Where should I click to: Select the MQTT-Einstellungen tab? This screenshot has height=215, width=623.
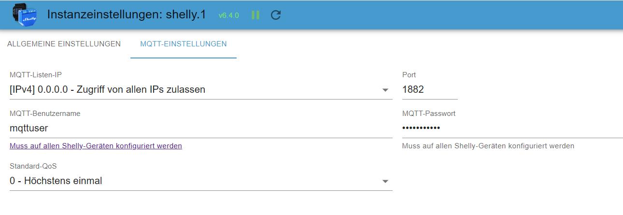[x=184, y=44]
